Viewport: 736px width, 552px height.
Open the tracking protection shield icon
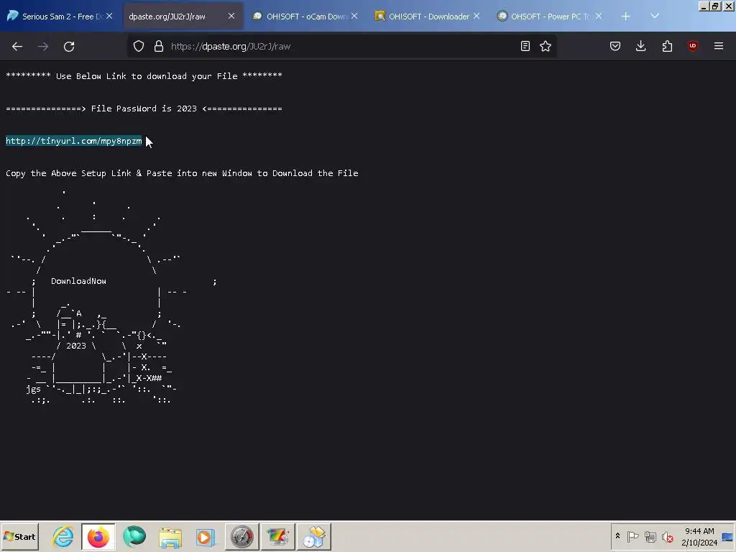point(139,46)
